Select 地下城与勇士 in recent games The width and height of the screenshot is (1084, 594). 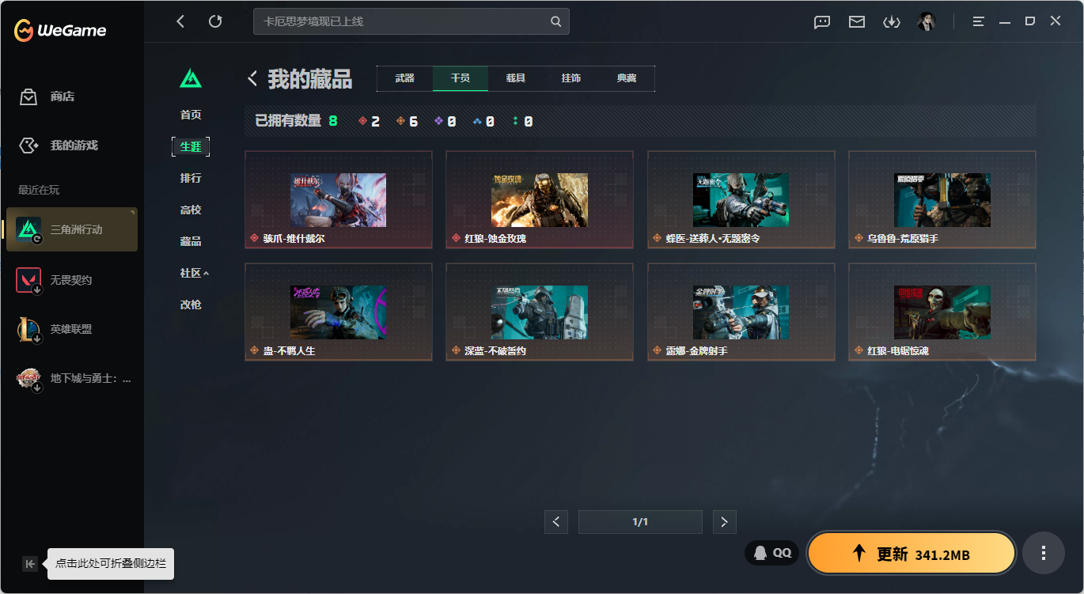[x=72, y=378]
